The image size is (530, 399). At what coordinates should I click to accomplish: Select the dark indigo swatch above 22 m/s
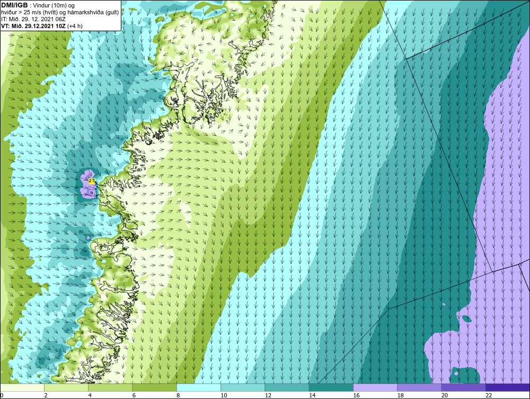508,387
